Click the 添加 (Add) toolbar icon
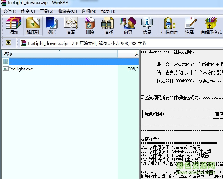The height and width of the screenshot is (179, 223). pyautogui.click(x=14, y=26)
